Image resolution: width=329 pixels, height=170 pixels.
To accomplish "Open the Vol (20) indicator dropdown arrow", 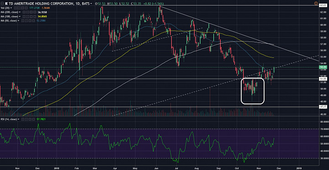I will [11, 8].
